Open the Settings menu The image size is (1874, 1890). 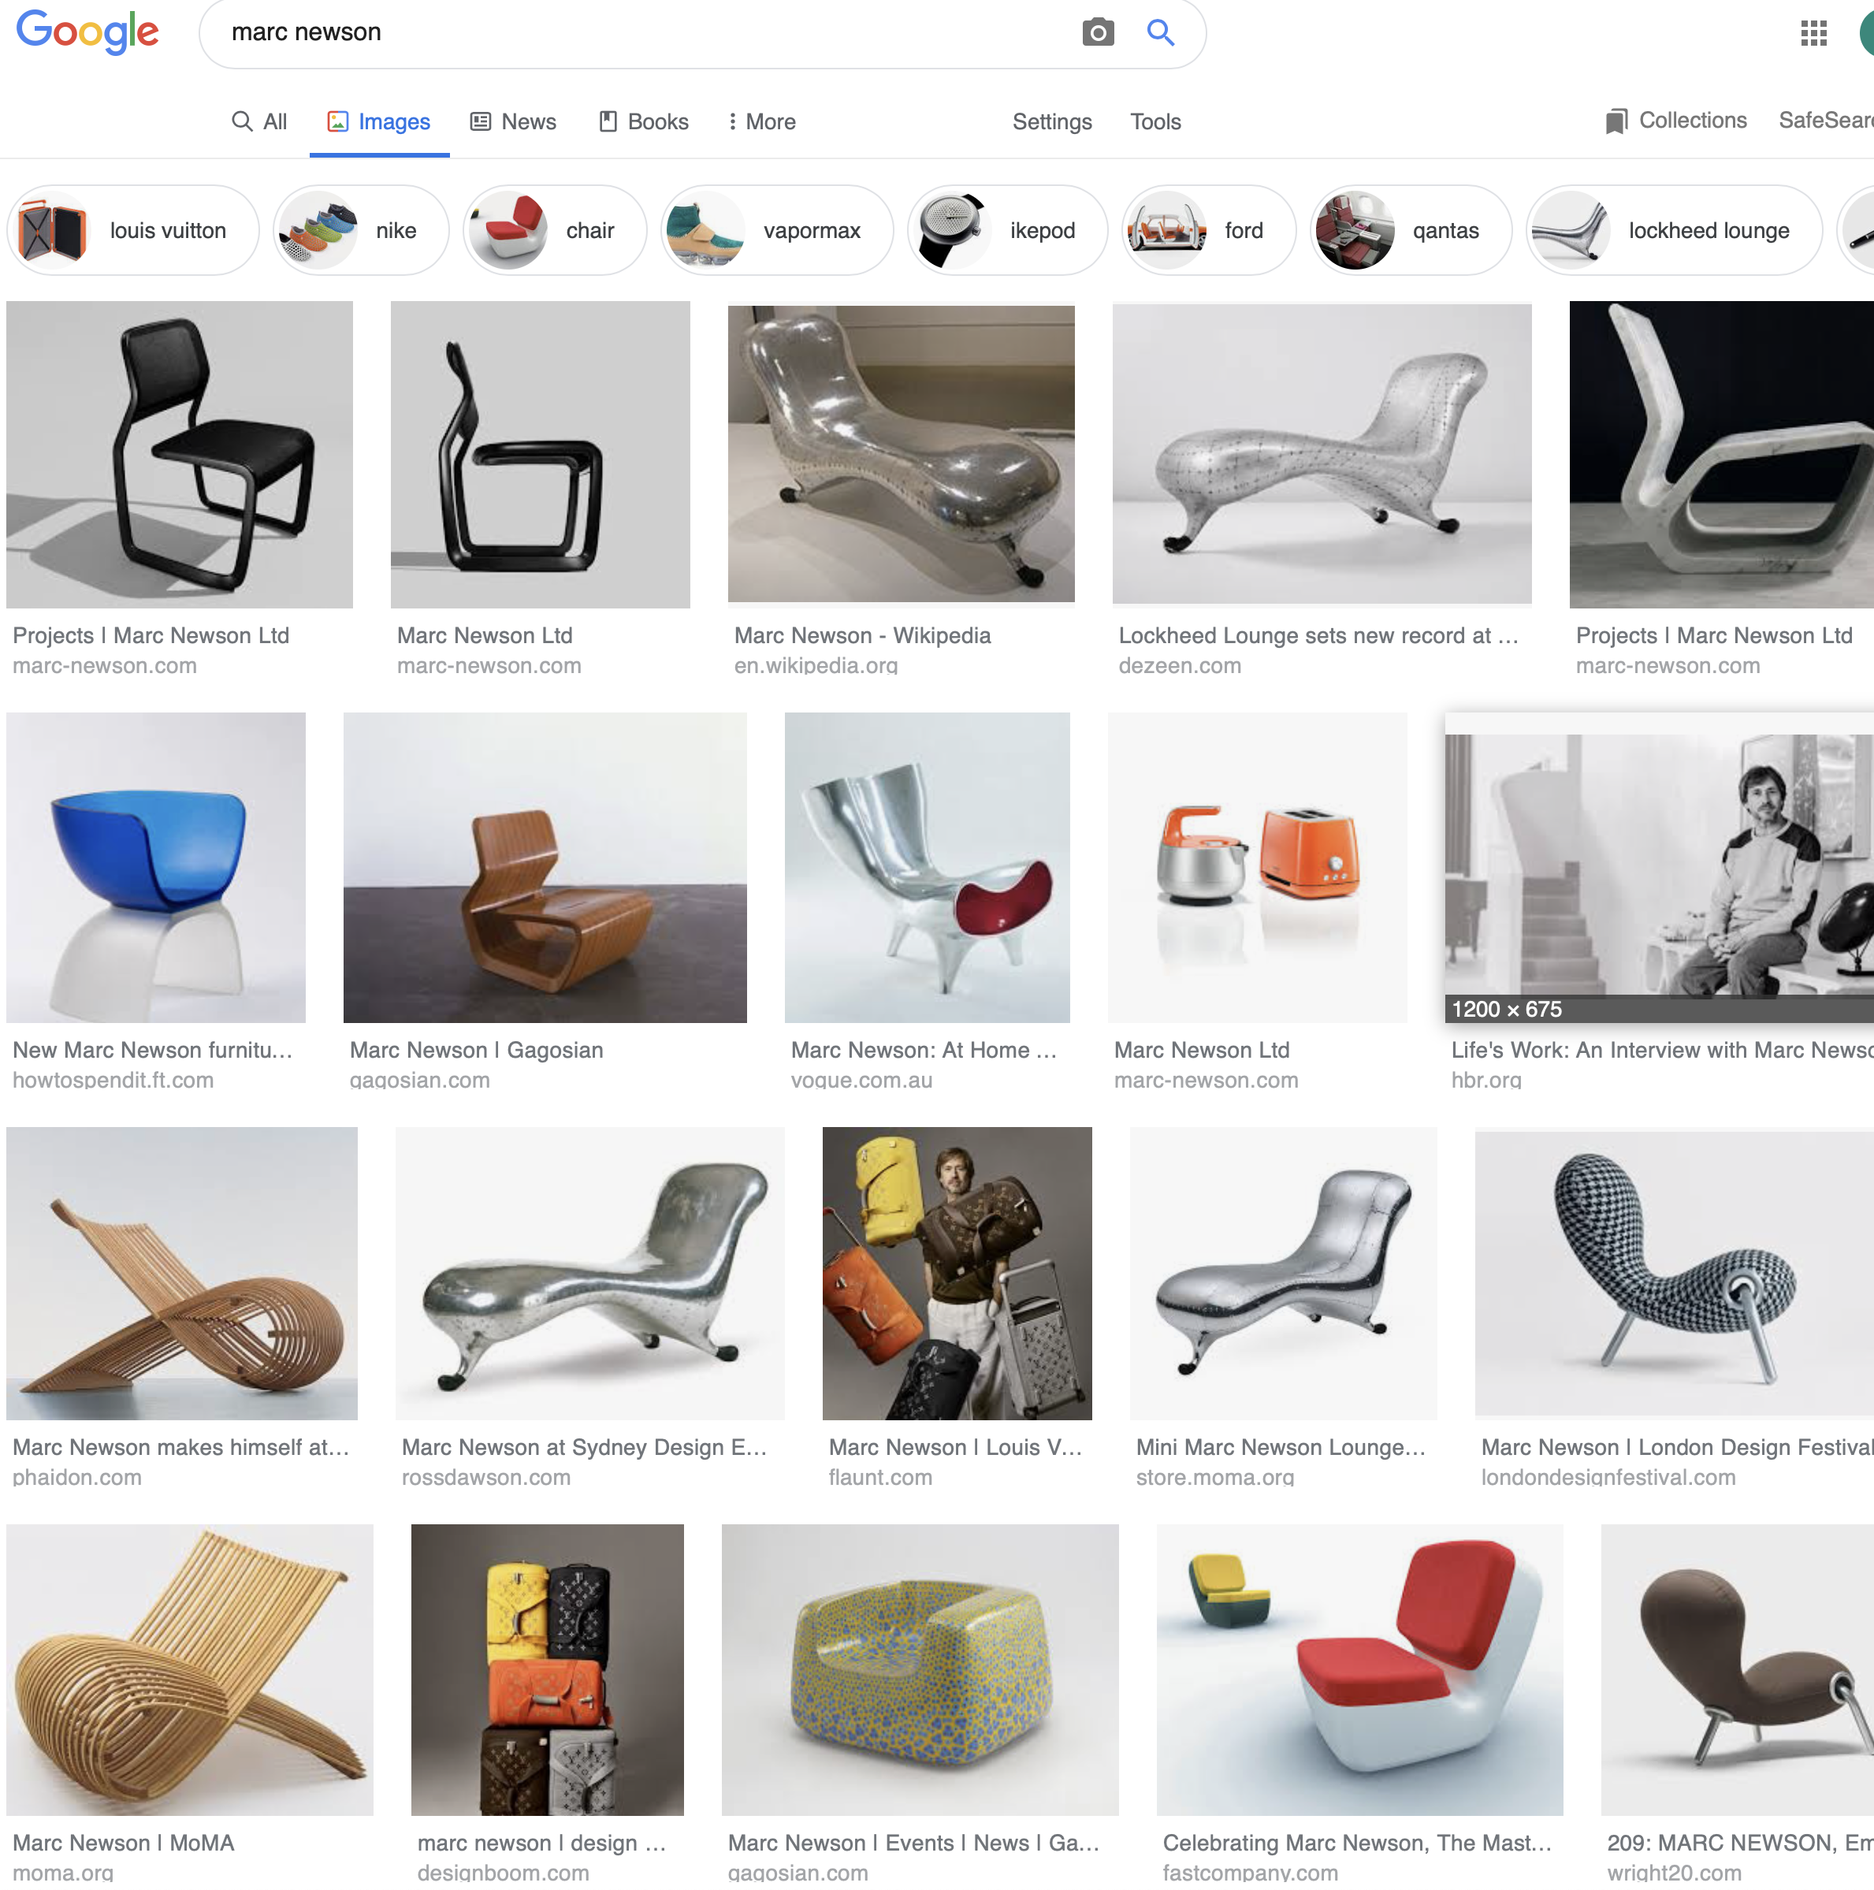coord(1051,121)
